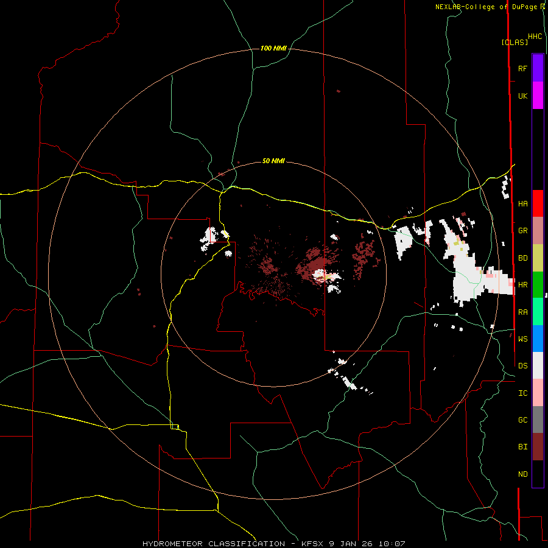The image size is (548, 548).
Task: Click the Hydrometeor Classification KFSX title caption
Action: point(273,544)
